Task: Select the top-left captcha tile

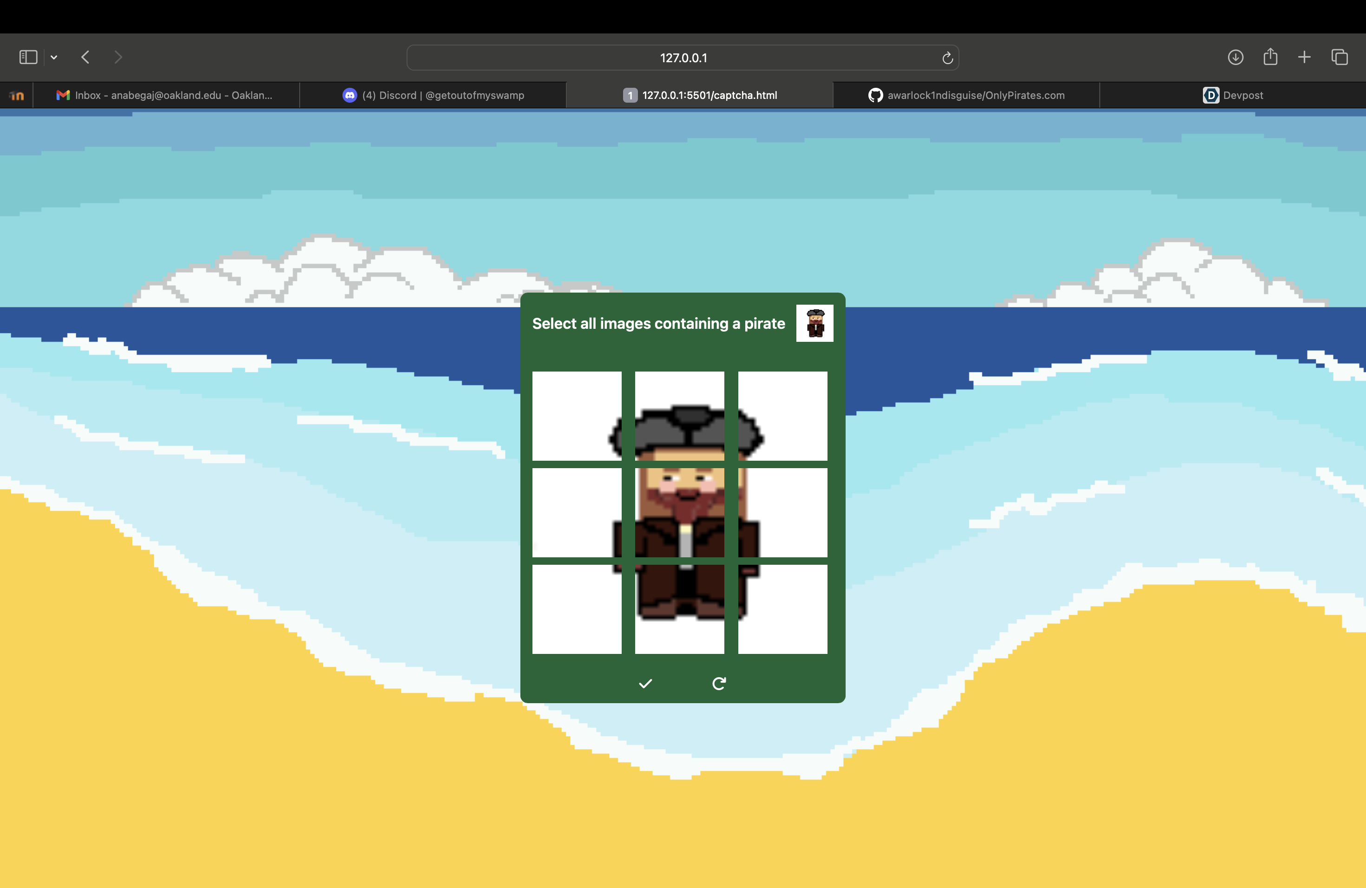Action: click(577, 416)
